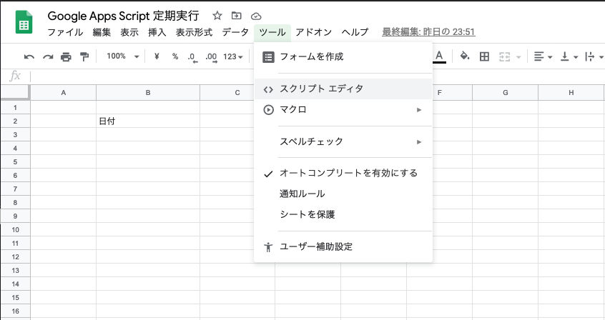
Task: Open the 表示 menu
Action: point(129,32)
